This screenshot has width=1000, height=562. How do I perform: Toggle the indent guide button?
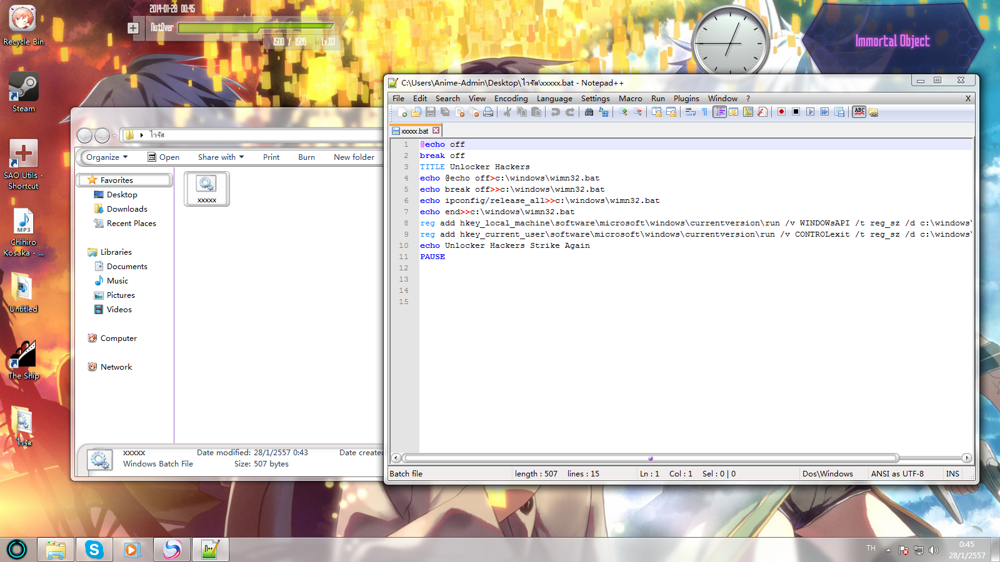(719, 112)
